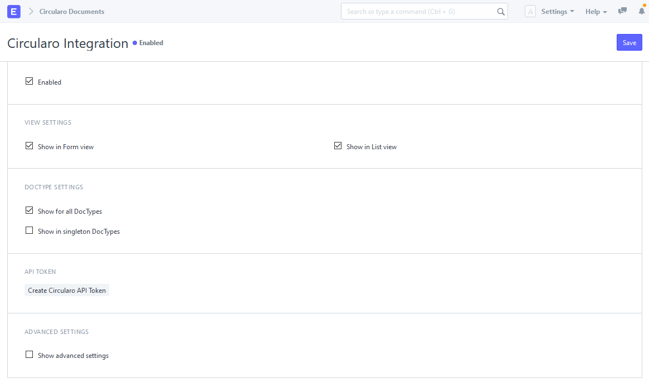Open the ERPNext home logo
649x388 pixels.
pyautogui.click(x=14, y=12)
